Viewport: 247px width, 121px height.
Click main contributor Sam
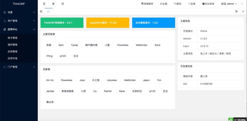click(61, 45)
